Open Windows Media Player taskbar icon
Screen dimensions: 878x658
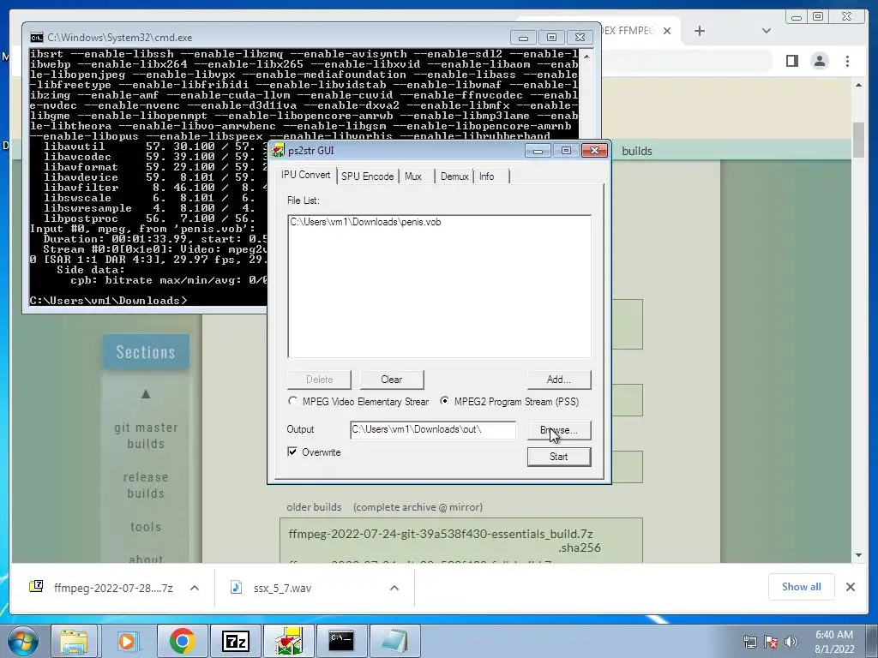click(127, 641)
